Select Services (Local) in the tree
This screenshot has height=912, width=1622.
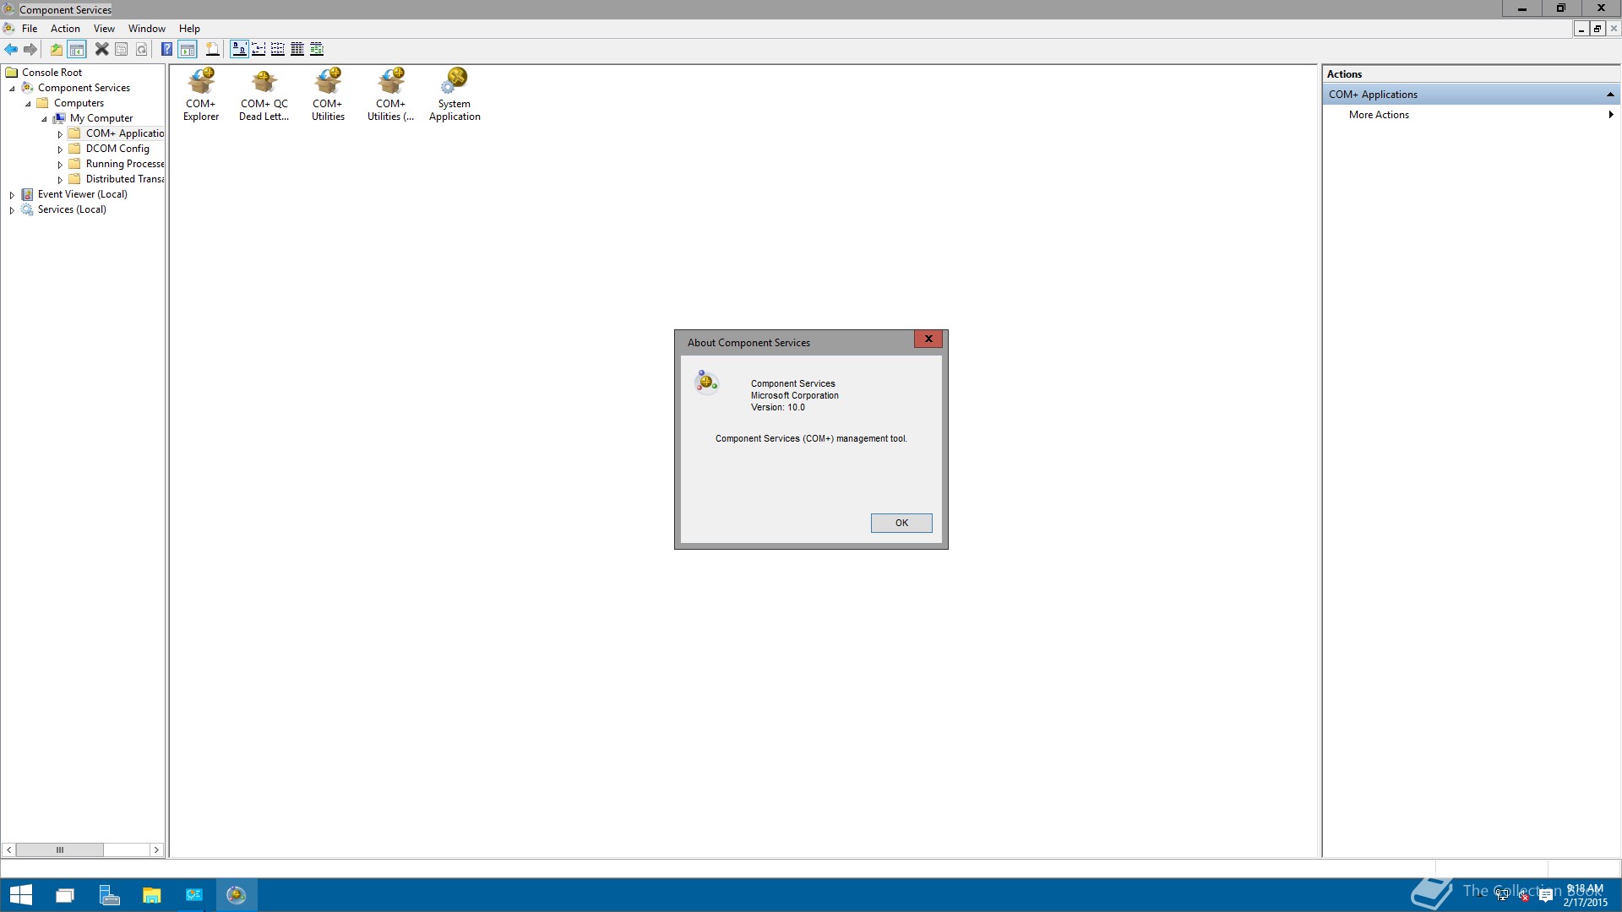tap(72, 209)
